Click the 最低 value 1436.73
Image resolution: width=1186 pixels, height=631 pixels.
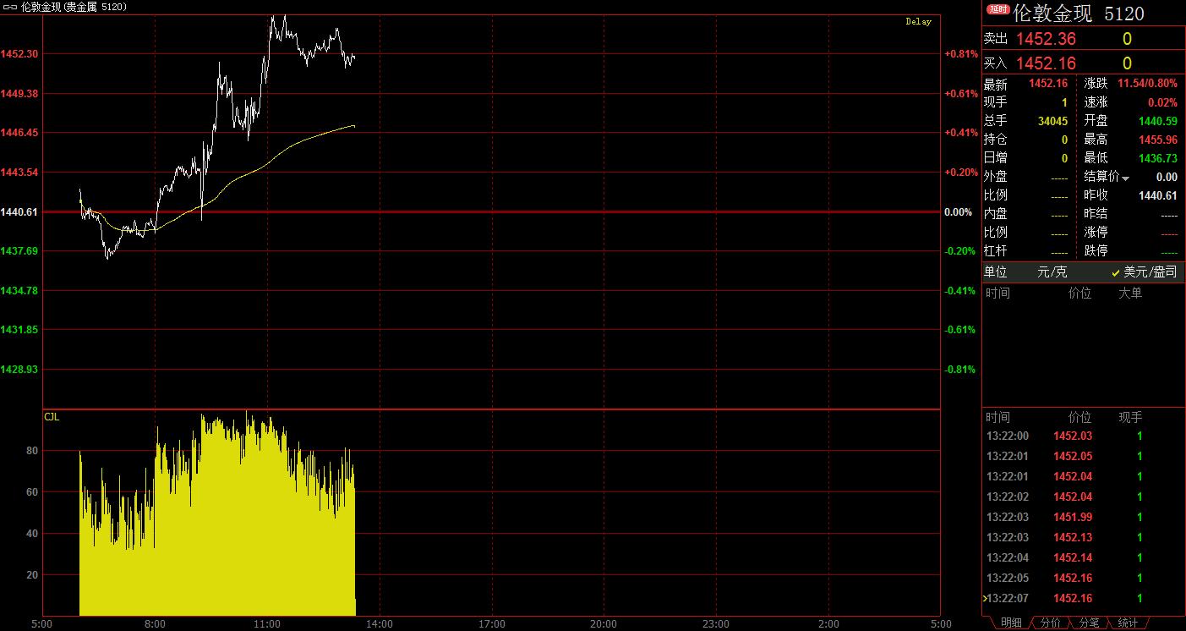tap(1158, 158)
